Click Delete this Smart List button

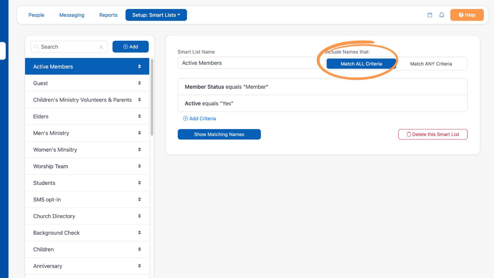coord(433,134)
